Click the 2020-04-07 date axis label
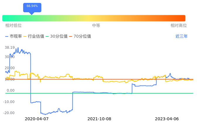 click(37, 119)
